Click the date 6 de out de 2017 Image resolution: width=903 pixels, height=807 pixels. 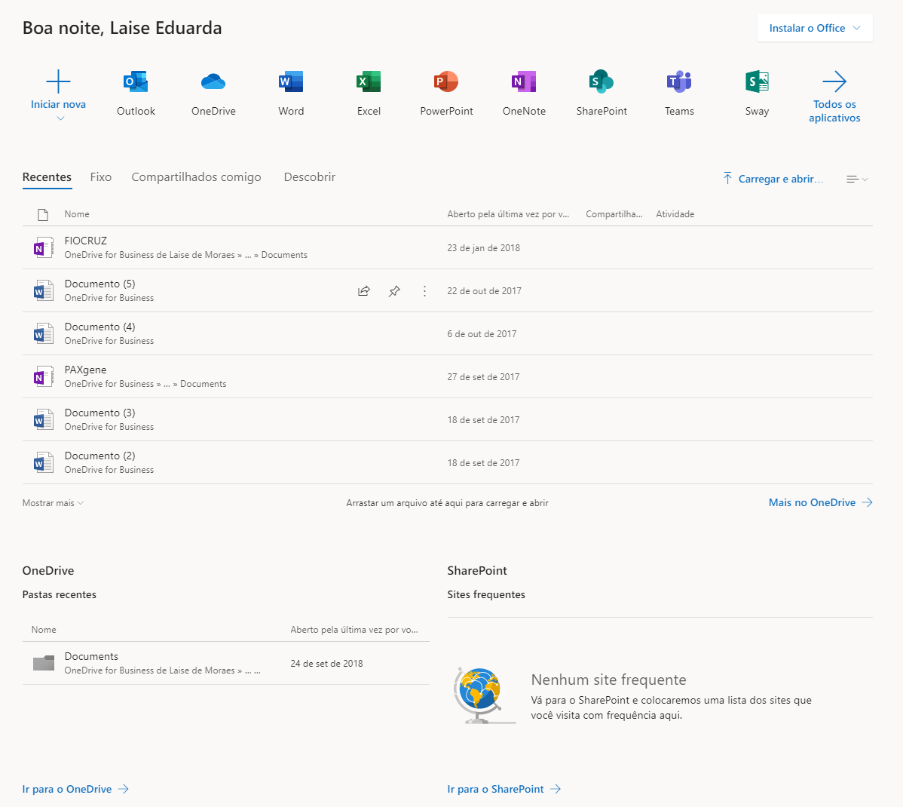point(482,334)
